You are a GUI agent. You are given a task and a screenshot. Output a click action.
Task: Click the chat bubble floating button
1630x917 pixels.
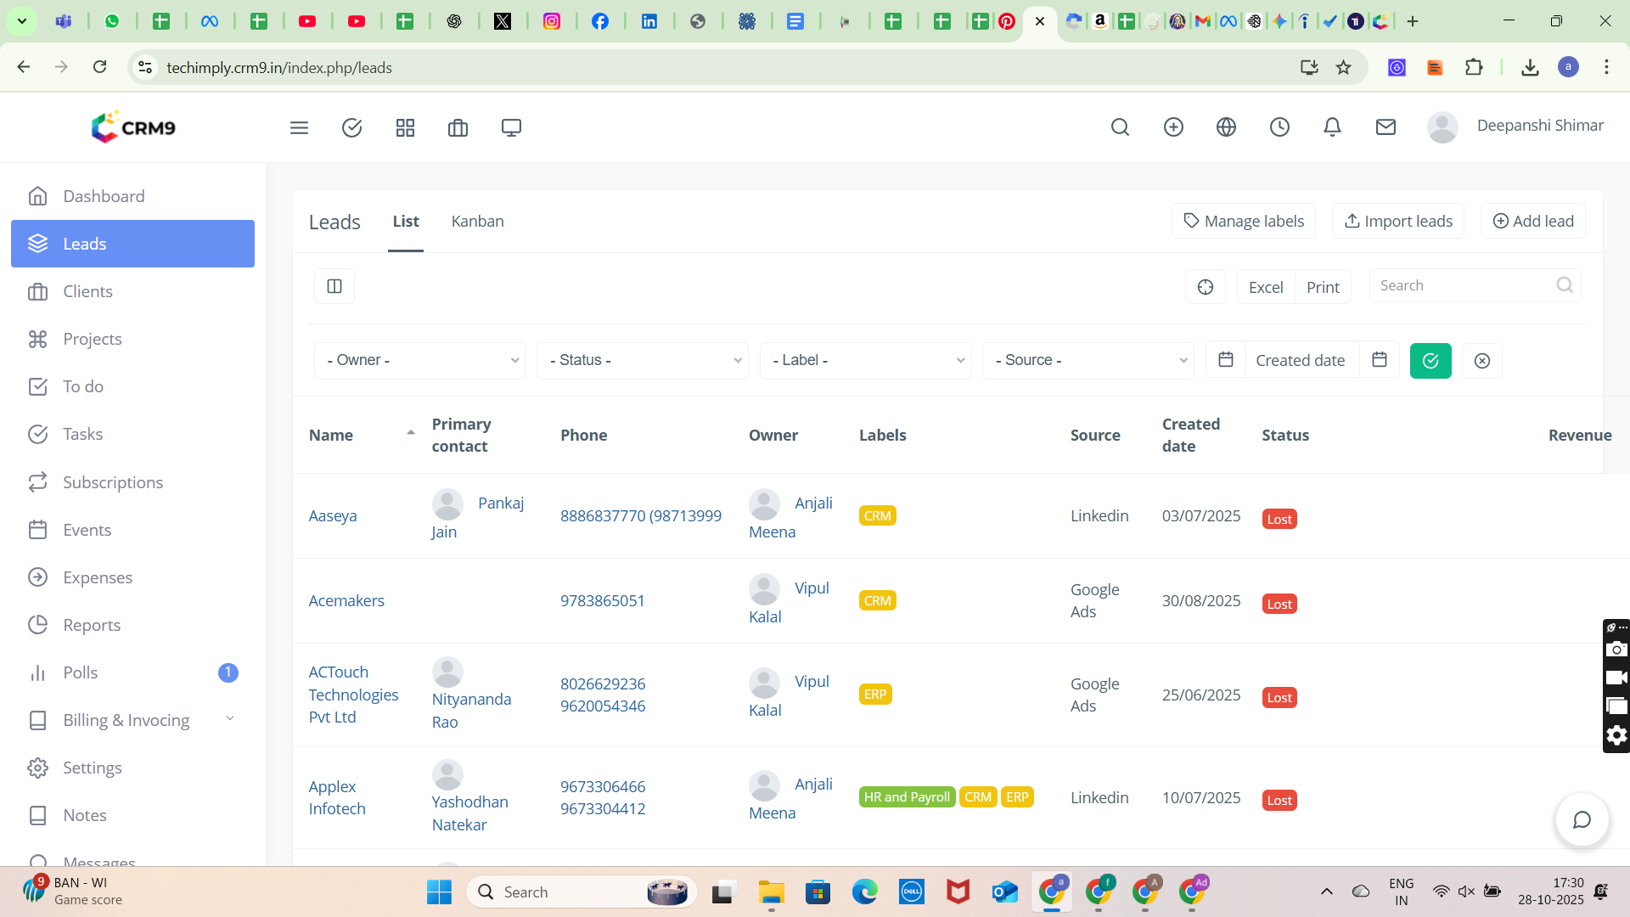pyautogui.click(x=1582, y=819)
